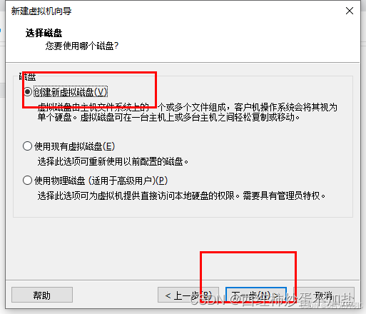The width and height of the screenshot is (366, 314).
Task: Continue with the 下一步(N) button
Action: coord(256,295)
